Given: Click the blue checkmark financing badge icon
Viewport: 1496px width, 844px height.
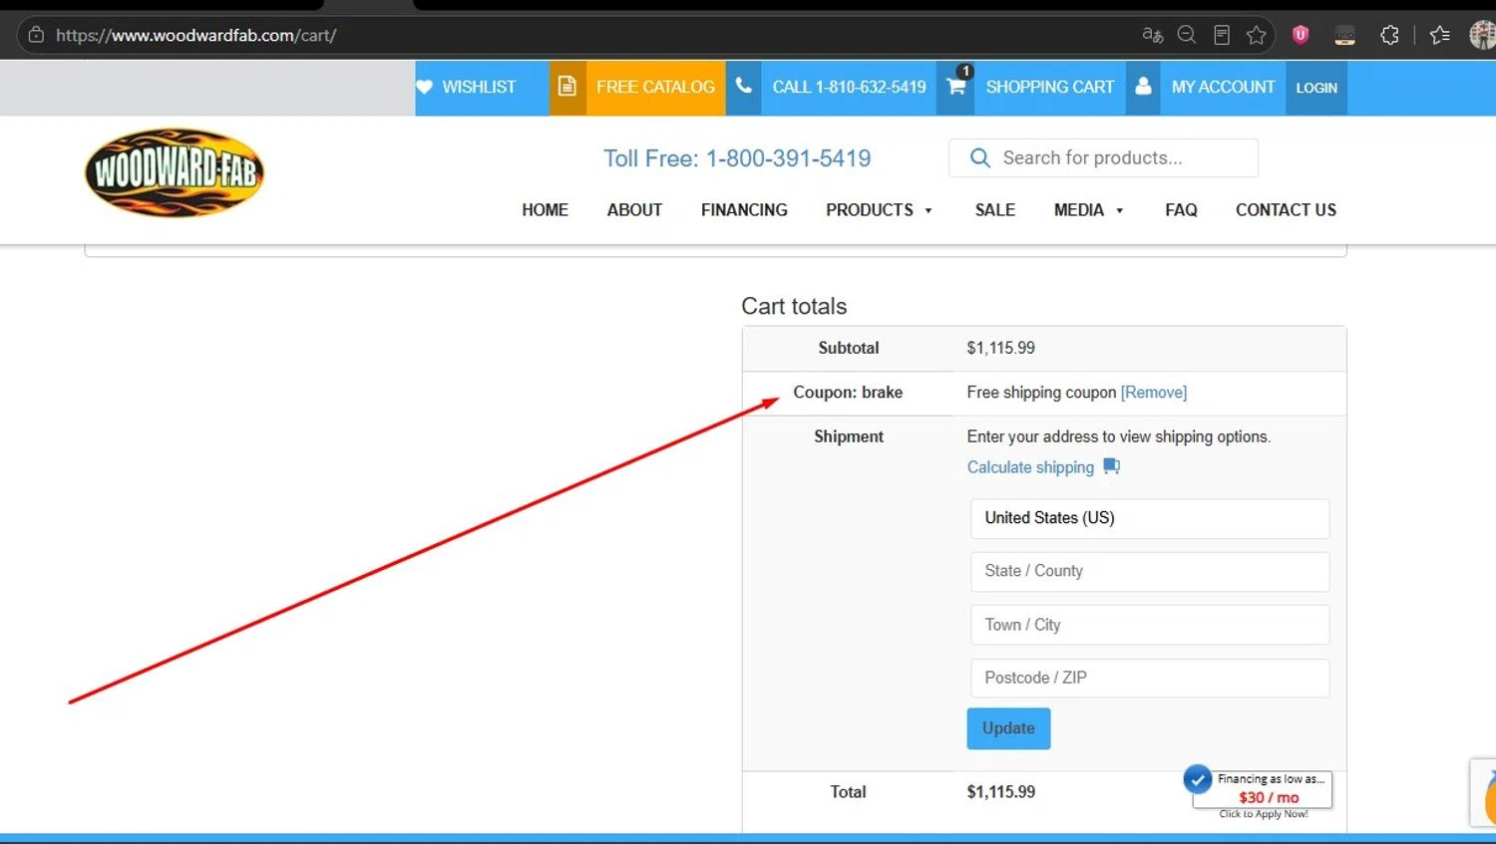Looking at the screenshot, I should tap(1198, 779).
